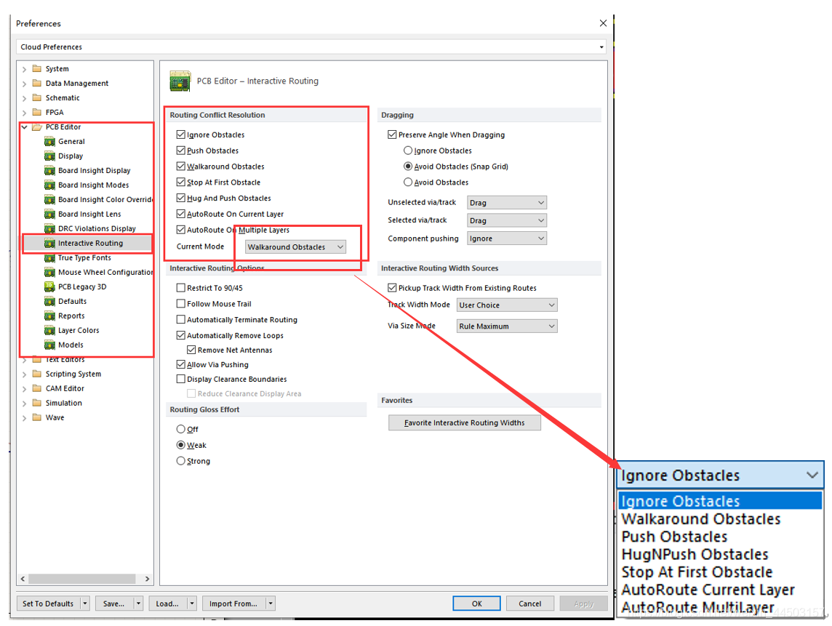Image resolution: width=832 pixels, height=626 pixels.
Task: Click the Set To Defaults button
Action: tap(47, 603)
